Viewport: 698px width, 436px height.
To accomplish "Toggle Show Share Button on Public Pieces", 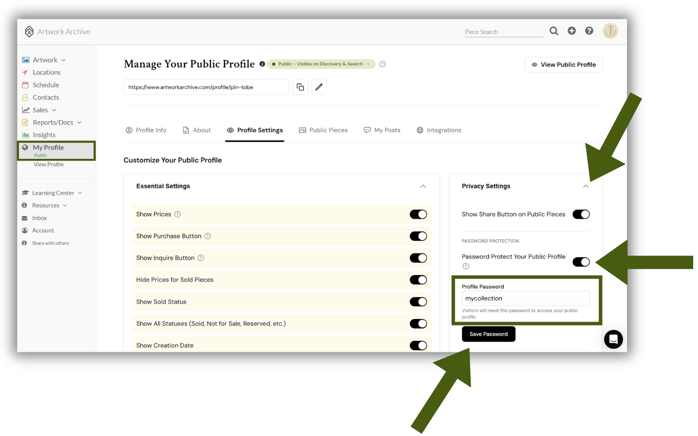I will [x=581, y=214].
